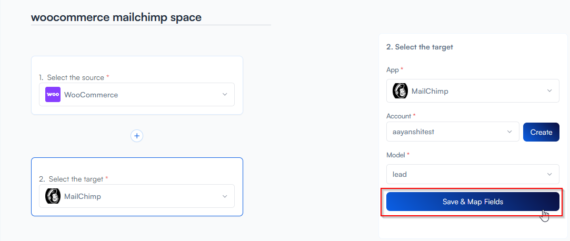Screen dimensions: 570x241
Task: Expand the WooCommerce source dropdown arrow
Action: point(225,95)
